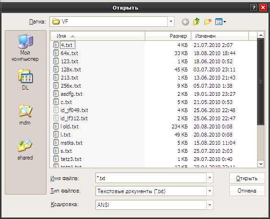This screenshot has height=219, width=270.
Task: Open the mdm folder shortcut
Action: tap(25, 115)
